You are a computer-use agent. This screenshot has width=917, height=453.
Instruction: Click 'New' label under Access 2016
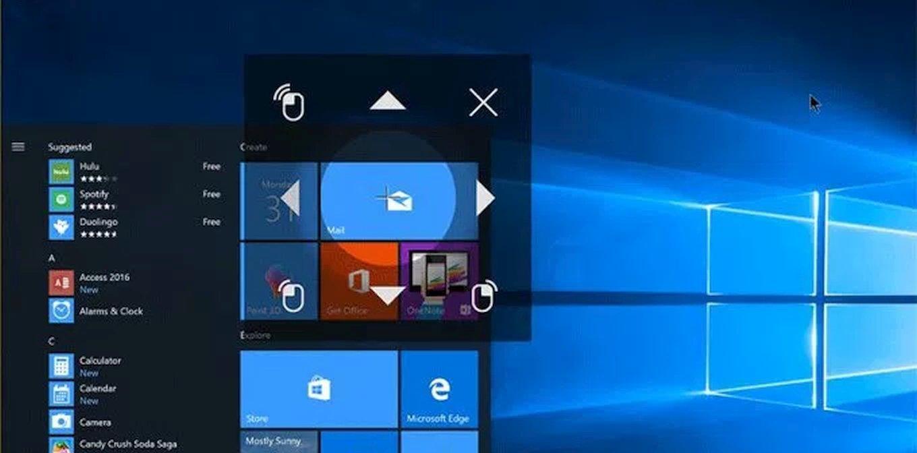click(89, 289)
